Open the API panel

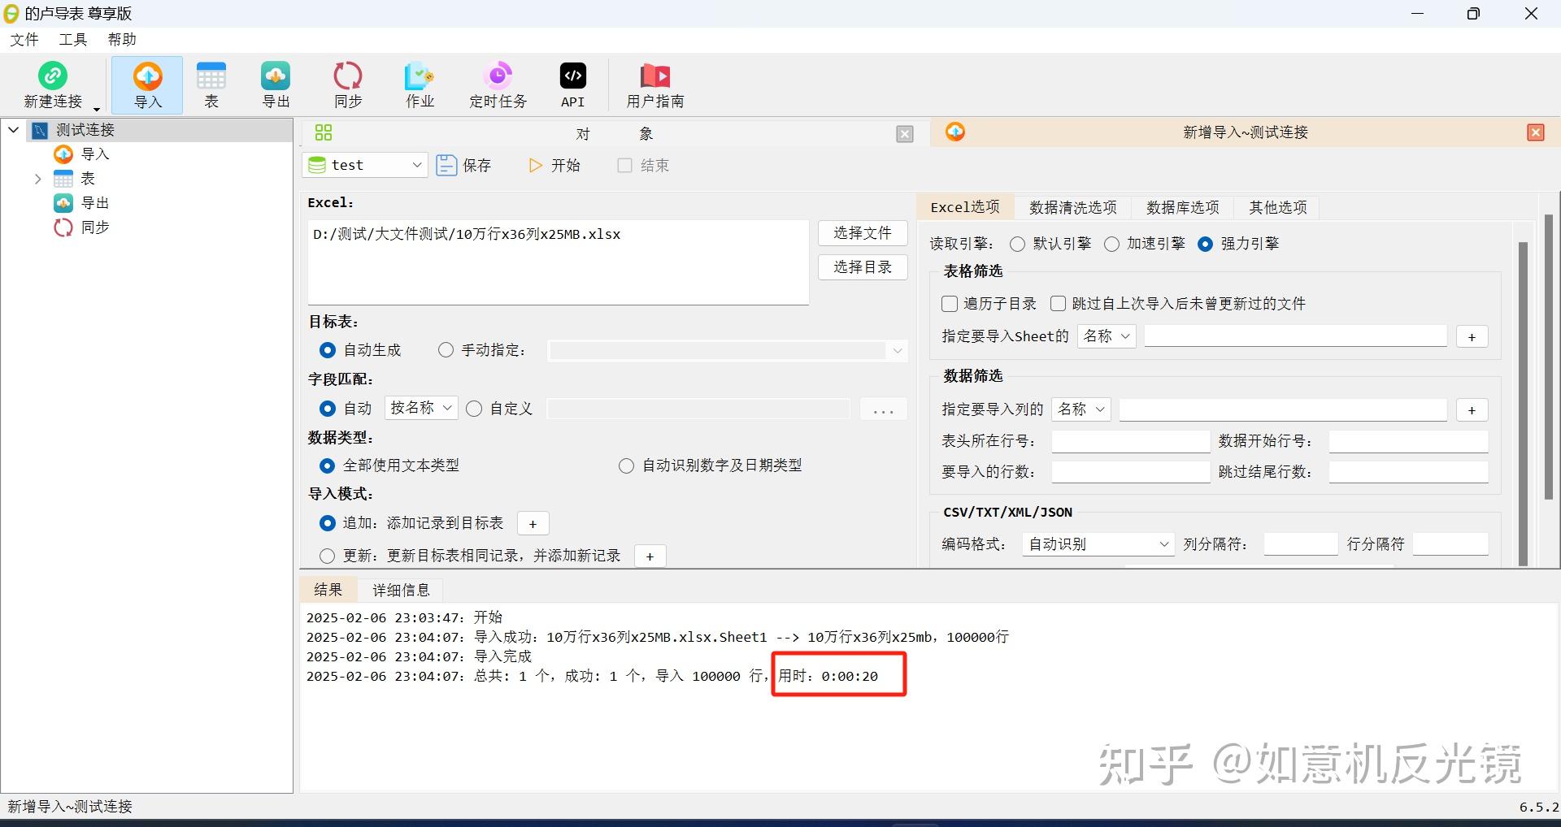(572, 84)
